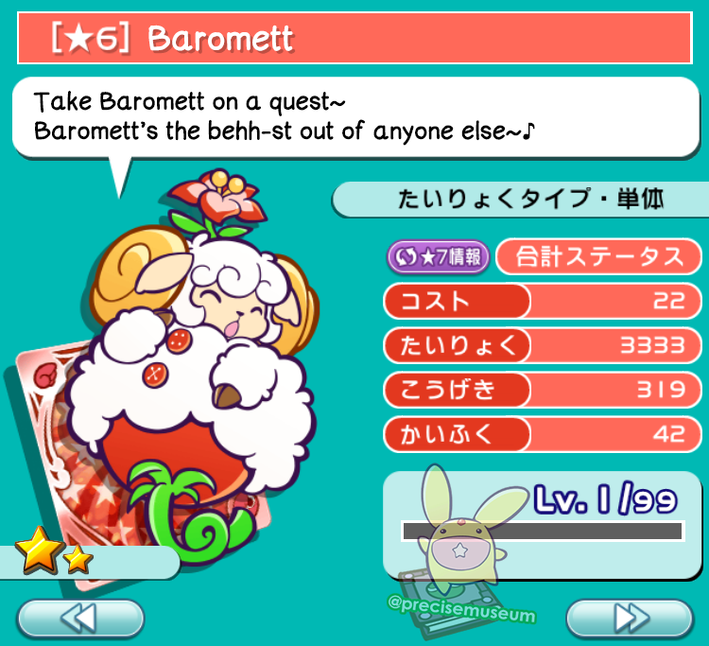Open the ★7情報 info button

(438, 257)
